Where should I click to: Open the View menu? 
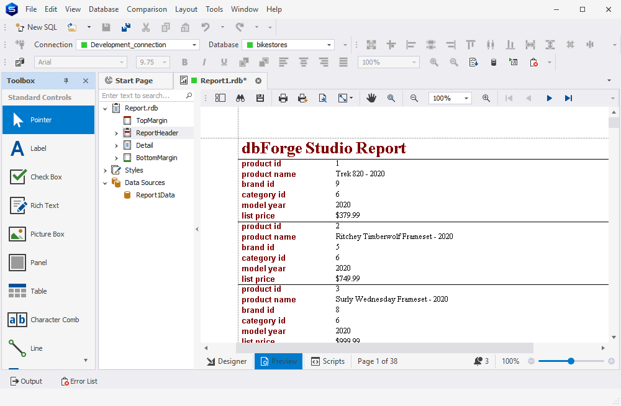pos(73,9)
